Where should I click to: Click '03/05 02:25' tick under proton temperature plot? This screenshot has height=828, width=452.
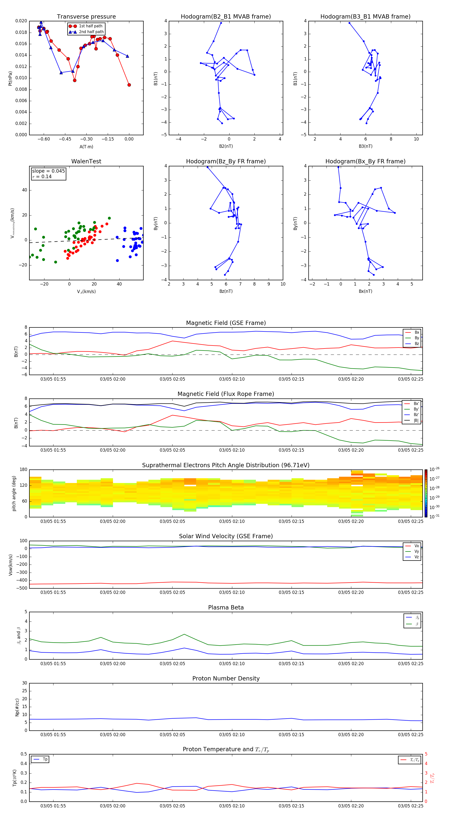[x=411, y=806]
